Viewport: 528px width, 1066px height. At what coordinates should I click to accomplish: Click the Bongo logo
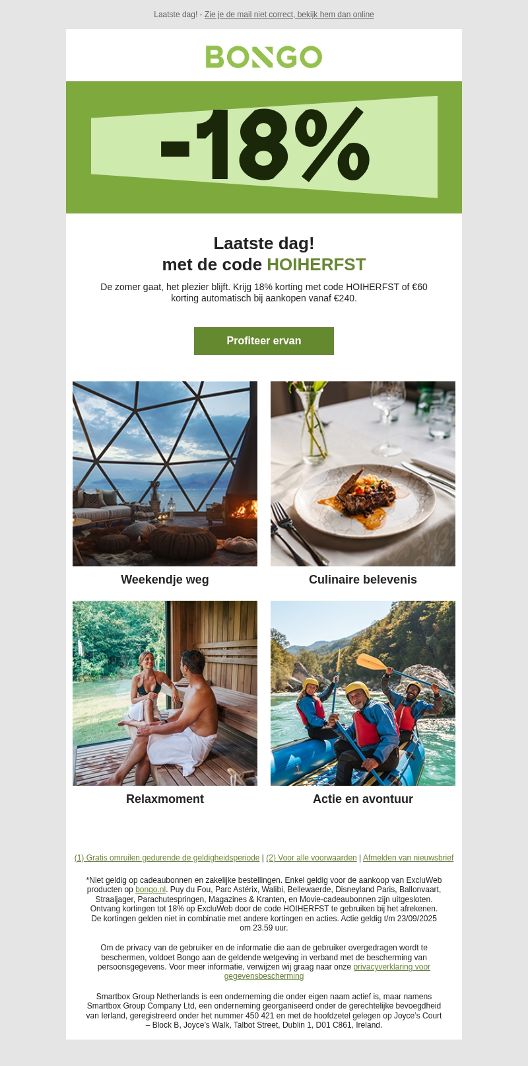pyautogui.click(x=264, y=57)
